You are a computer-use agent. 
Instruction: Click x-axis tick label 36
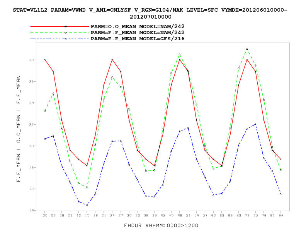point(146,215)
